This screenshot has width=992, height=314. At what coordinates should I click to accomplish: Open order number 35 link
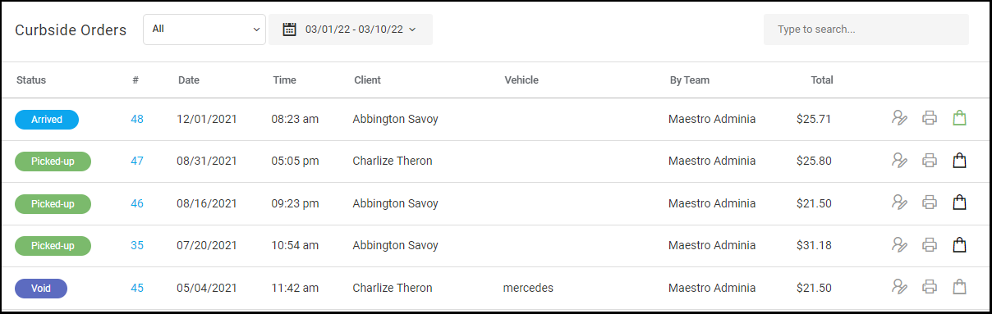(x=137, y=245)
